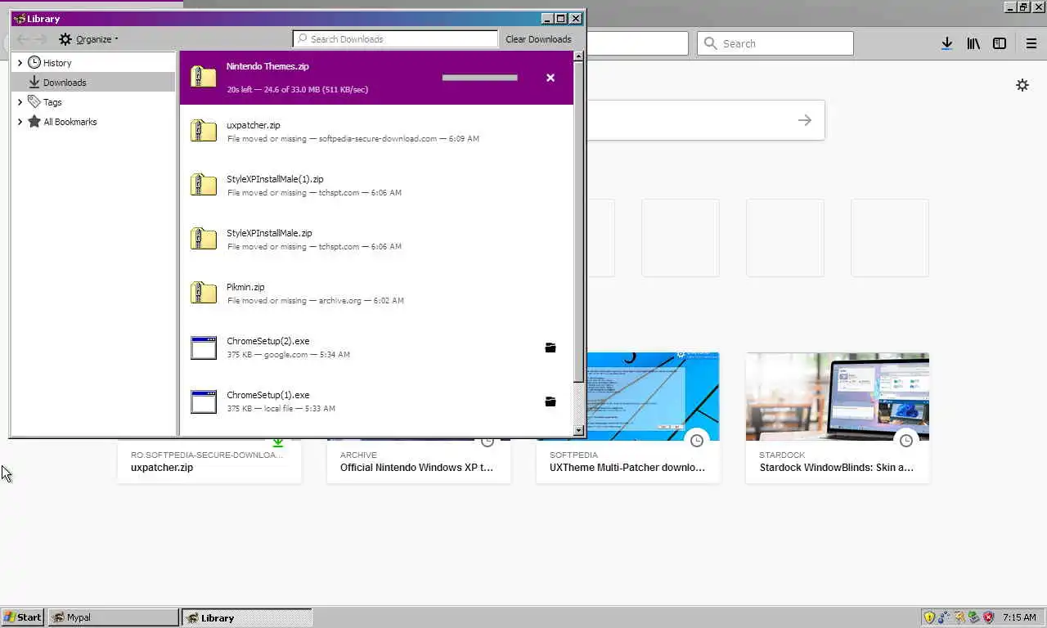Select the StyleXPInstallMale.zip entry name
The width and height of the screenshot is (1047, 628).
pos(269,233)
